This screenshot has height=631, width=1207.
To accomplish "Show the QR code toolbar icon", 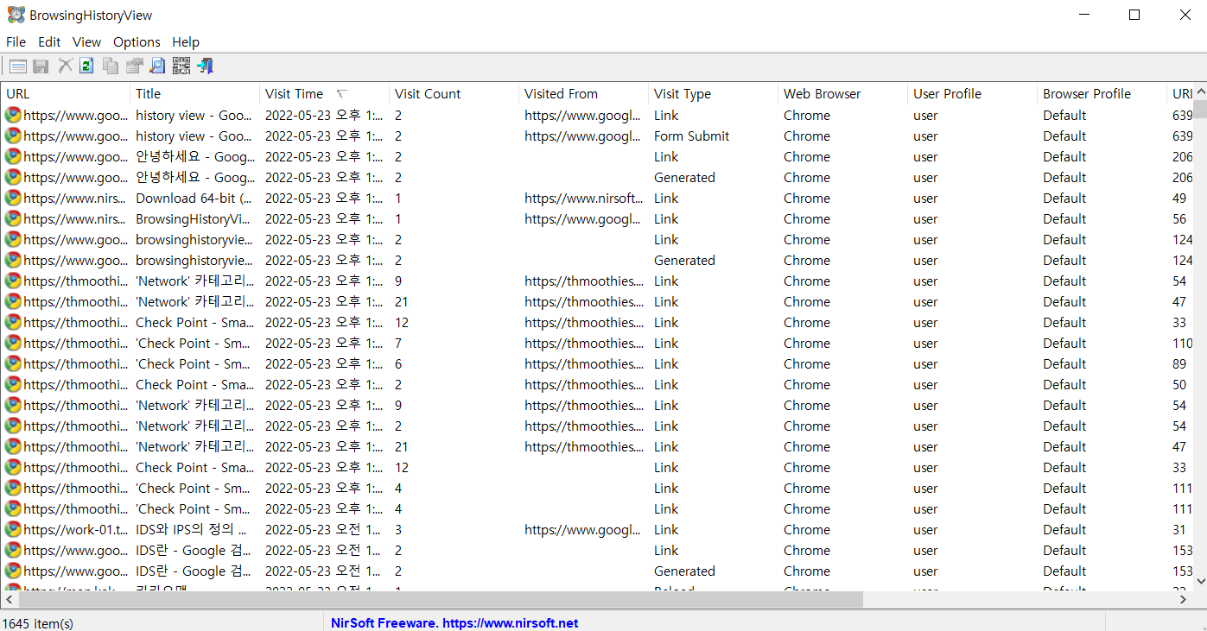I will pos(181,66).
